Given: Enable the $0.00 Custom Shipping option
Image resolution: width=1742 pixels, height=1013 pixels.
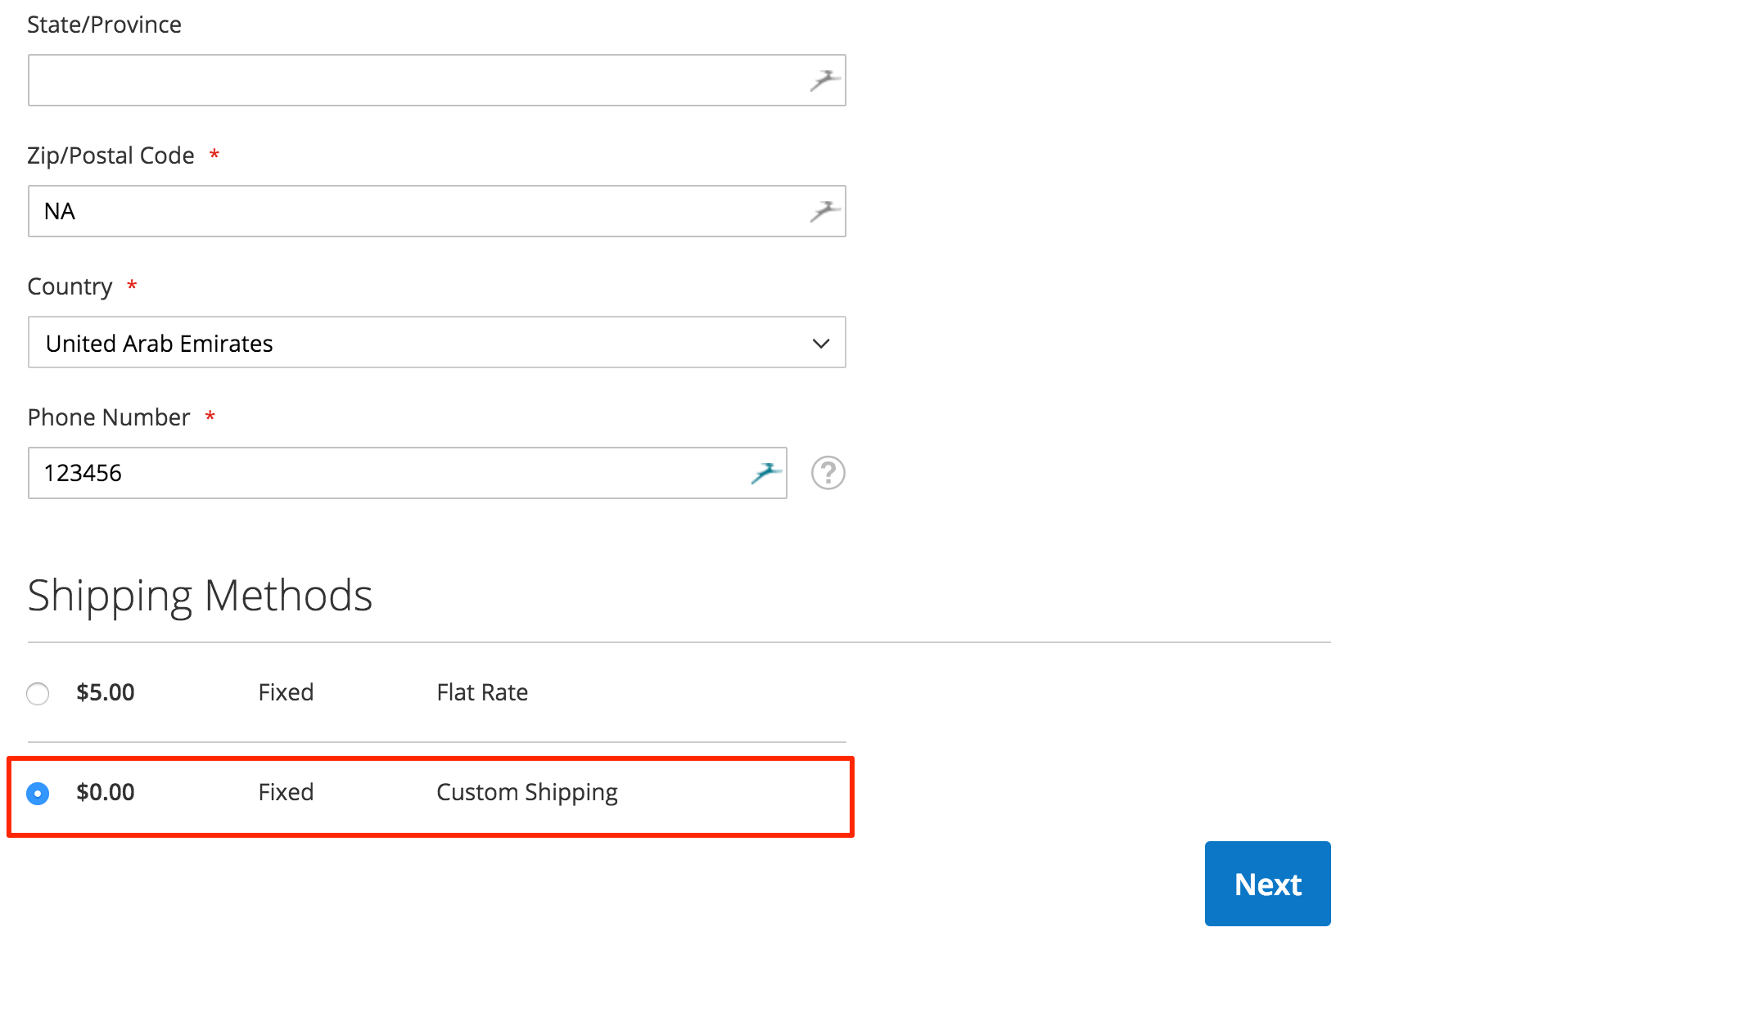Looking at the screenshot, I should pyautogui.click(x=38, y=791).
